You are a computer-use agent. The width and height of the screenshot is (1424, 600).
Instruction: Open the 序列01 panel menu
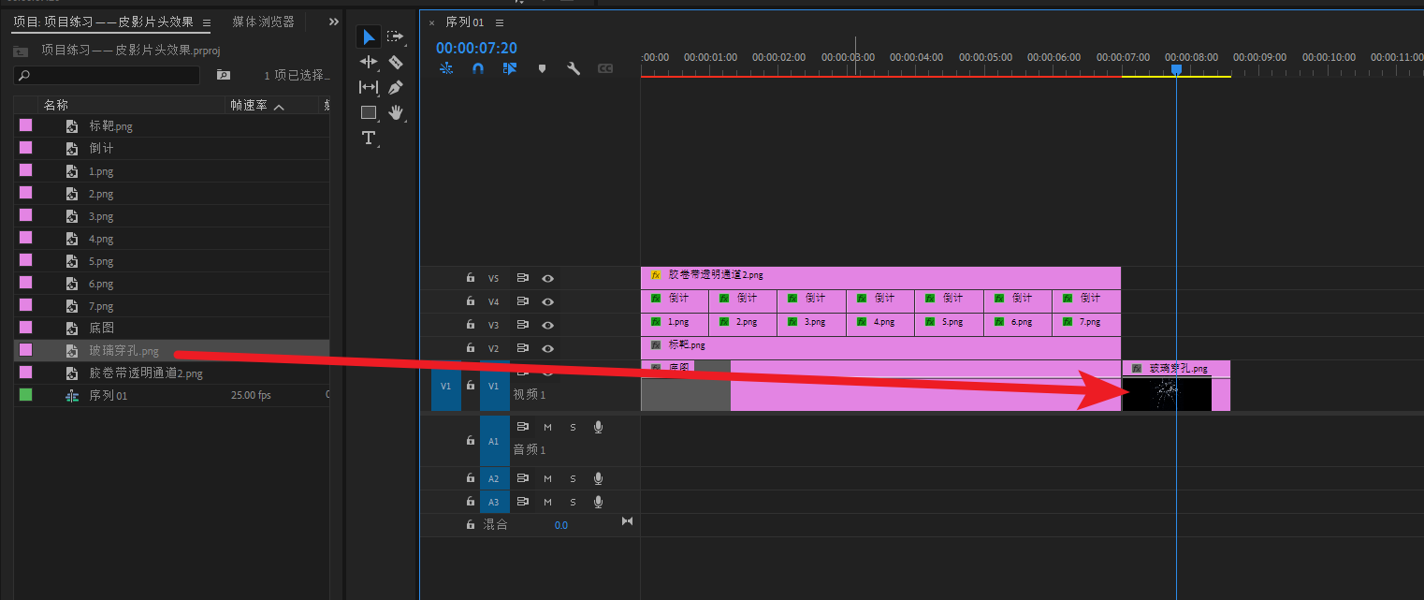click(500, 22)
